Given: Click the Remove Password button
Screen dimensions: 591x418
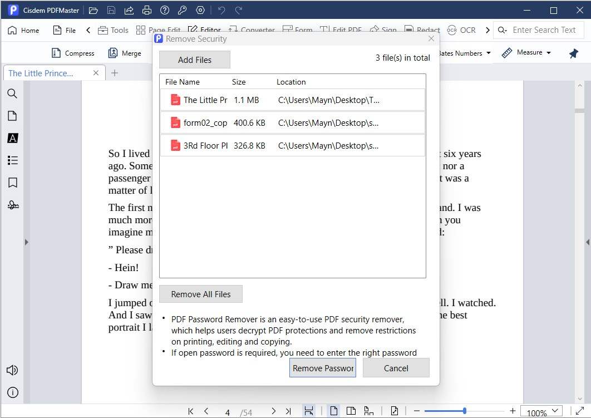Looking at the screenshot, I should point(323,368).
